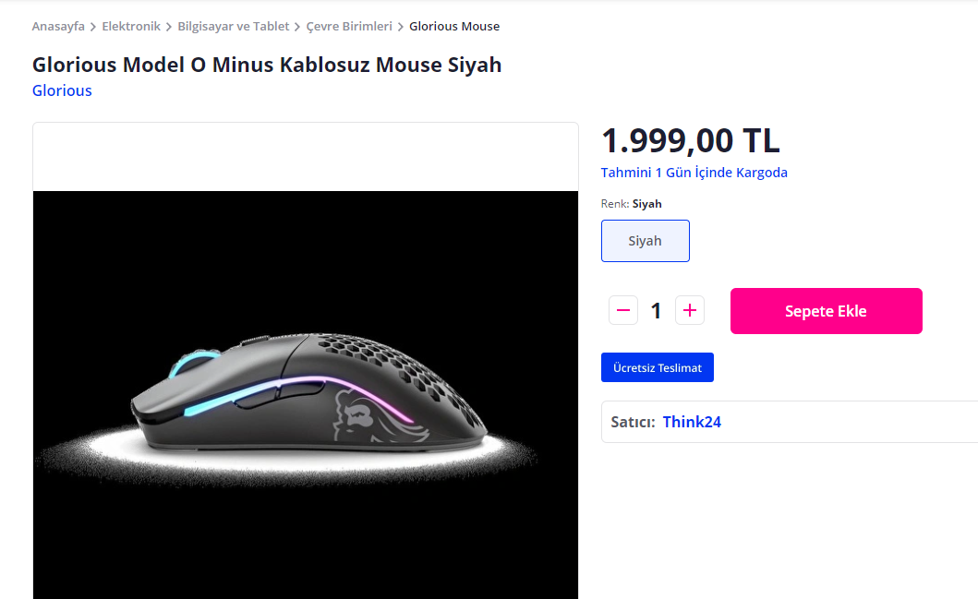This screenshot has height=599, width=978.
Task: Decrease quantity with the minus icon
Action: coord(623,311)
